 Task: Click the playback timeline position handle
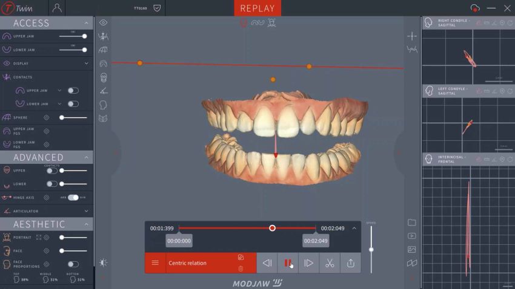pos(273,228)
